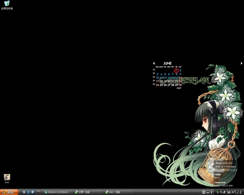
Task: Select June 9 in calendar
Action: (x=180, y=74)
